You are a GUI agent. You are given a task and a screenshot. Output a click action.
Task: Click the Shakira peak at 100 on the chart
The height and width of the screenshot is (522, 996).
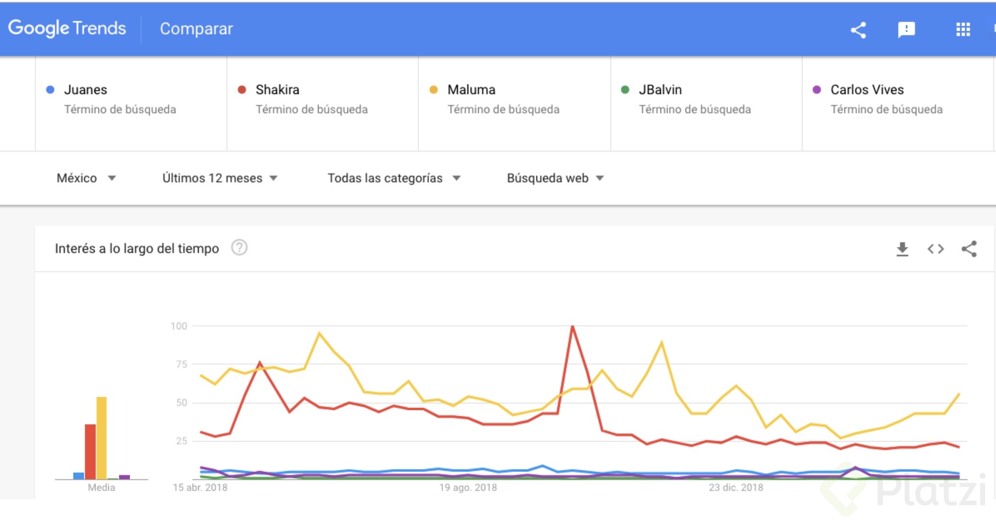coord(572,326)
